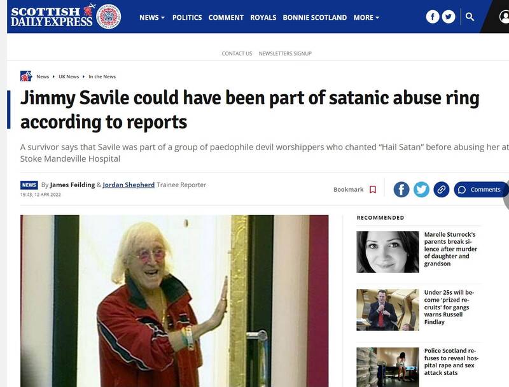Share article on Facebook

coord(401,190)
